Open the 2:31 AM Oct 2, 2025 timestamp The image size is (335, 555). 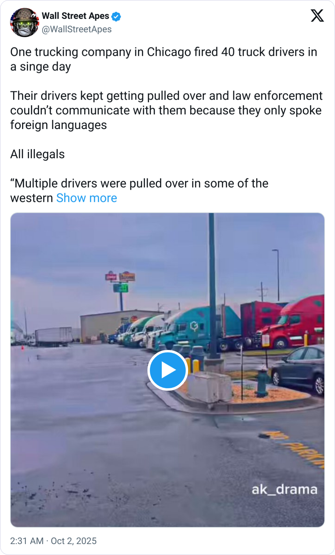53,541
